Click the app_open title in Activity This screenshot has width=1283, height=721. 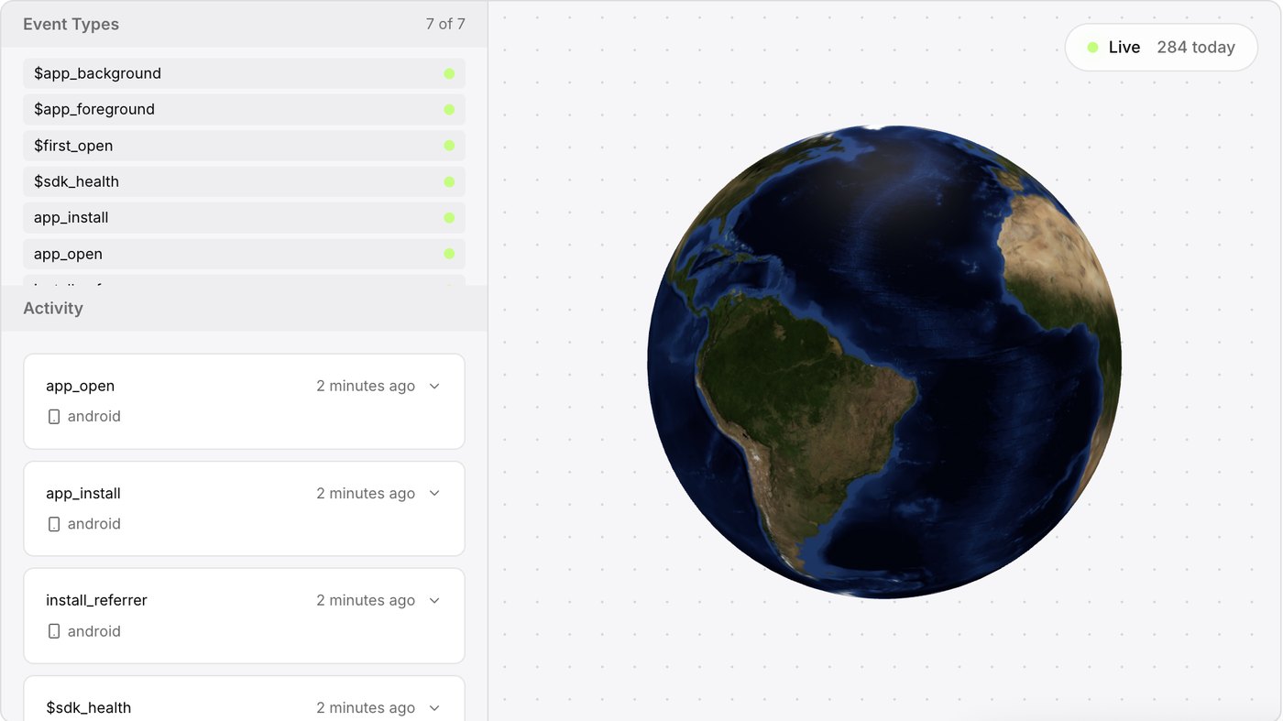point(80,386)
